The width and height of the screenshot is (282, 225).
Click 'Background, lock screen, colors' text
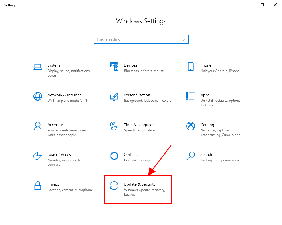point(147,101)
